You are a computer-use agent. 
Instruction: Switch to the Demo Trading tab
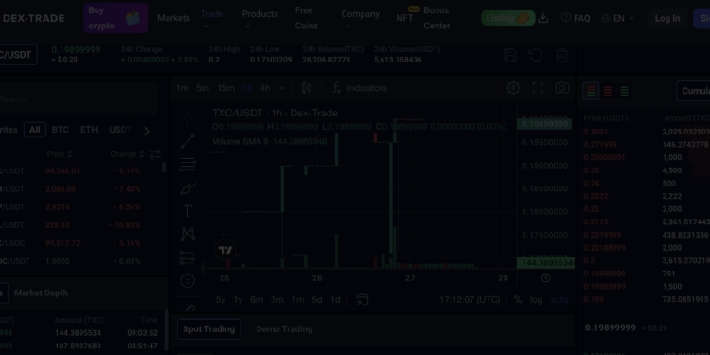click(284, 329)
